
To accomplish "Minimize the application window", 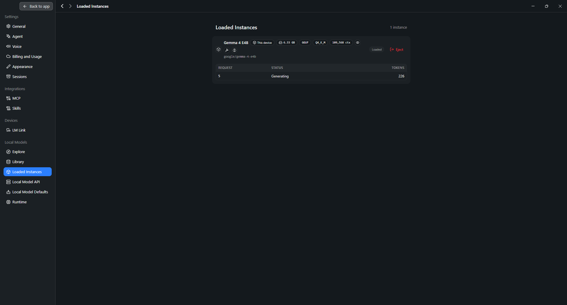I will click(x=533, y=6).
